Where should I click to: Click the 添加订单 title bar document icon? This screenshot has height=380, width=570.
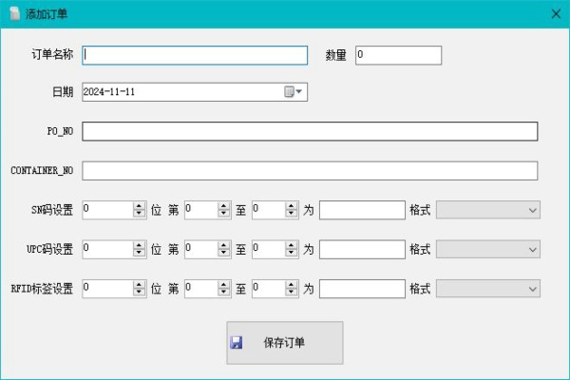coord(14,14)
